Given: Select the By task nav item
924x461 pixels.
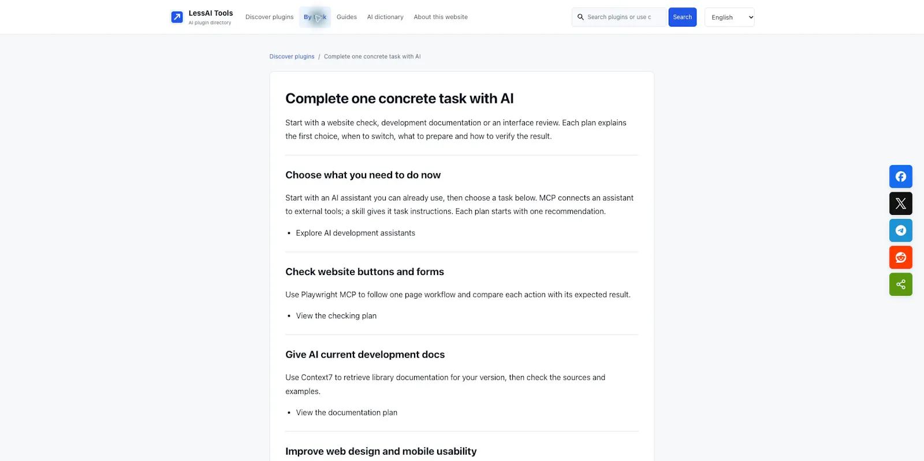Looking at the screenshot, I should pyautogui.click(x=315, y=17).
